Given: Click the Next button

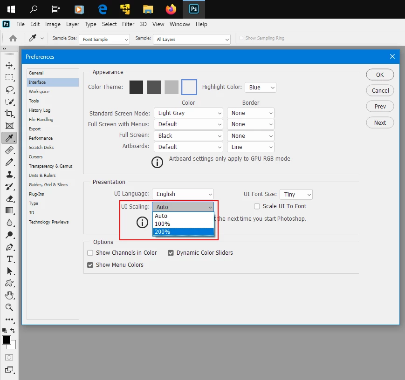Looking at the screenshot, I should [x=380, y=122].
